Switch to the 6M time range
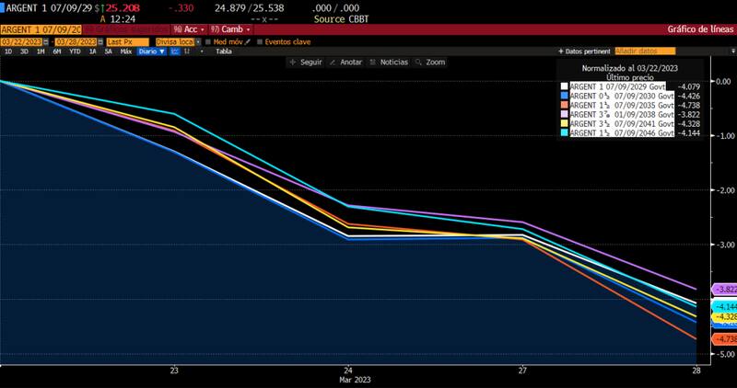 pyautogui.click(x=55, y=51)
